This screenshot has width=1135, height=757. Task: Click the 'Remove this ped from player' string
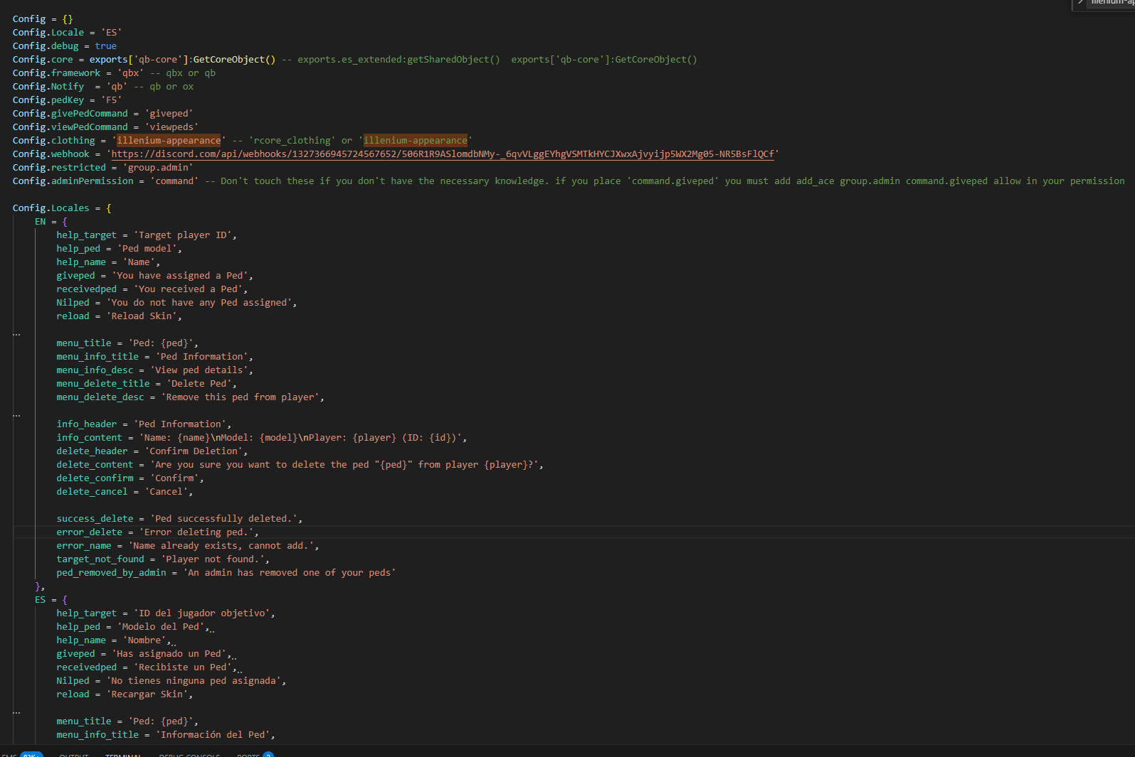point(240,397)
